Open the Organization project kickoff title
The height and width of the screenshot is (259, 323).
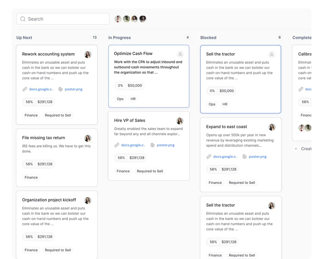click(49, 200)
